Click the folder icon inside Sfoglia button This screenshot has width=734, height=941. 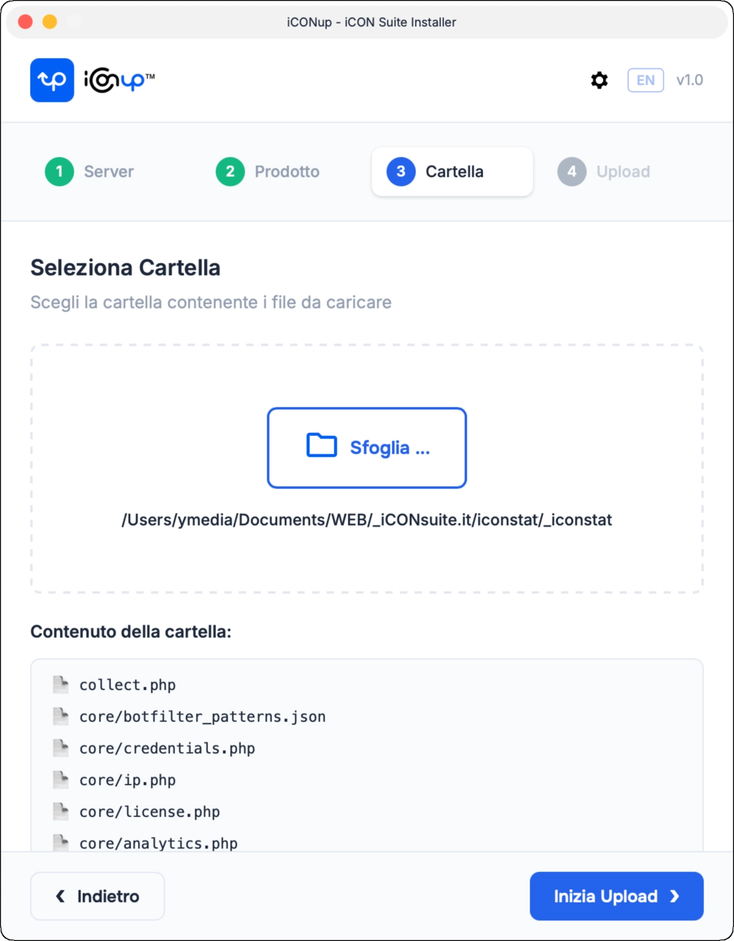coord(322,446)
